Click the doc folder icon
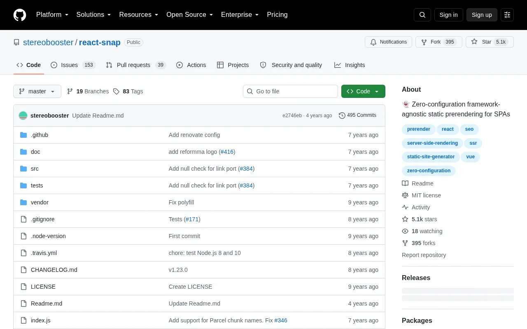Image resolution: width=527 pixels, height=329 pixels. 23,152
